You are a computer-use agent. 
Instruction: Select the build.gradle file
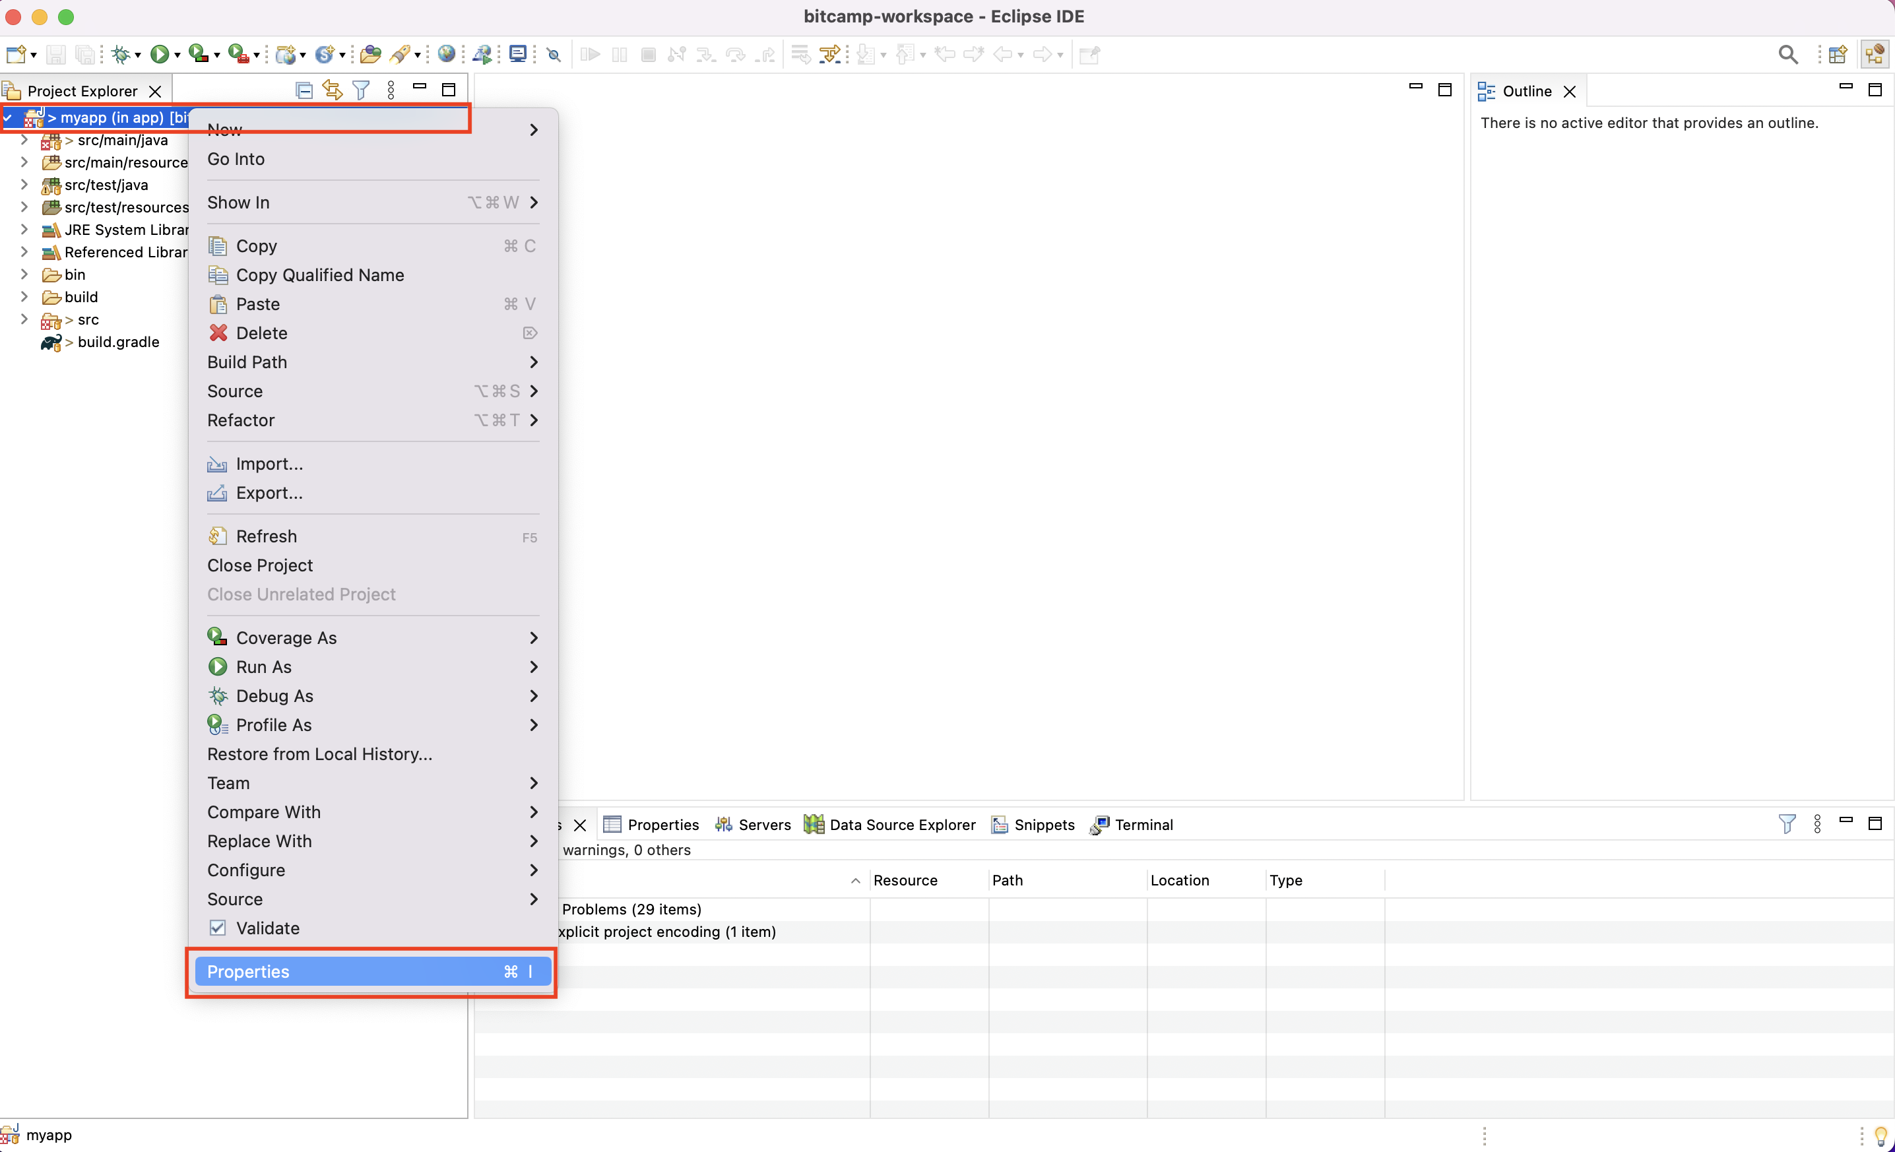[119, 342]
